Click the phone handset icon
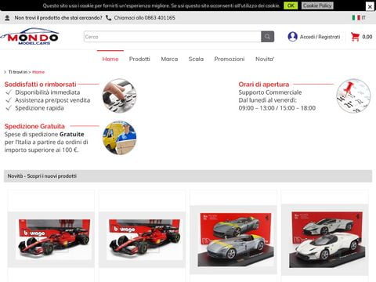The height and width of the screenshot is (282, 376). point(108,18)
